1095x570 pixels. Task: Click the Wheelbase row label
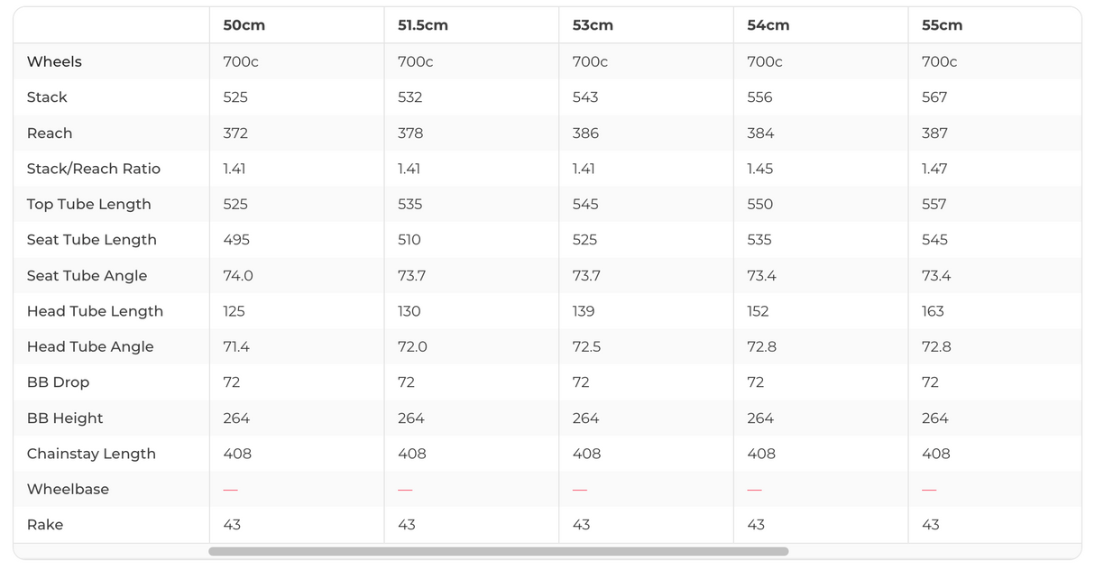tap(68, 489)
